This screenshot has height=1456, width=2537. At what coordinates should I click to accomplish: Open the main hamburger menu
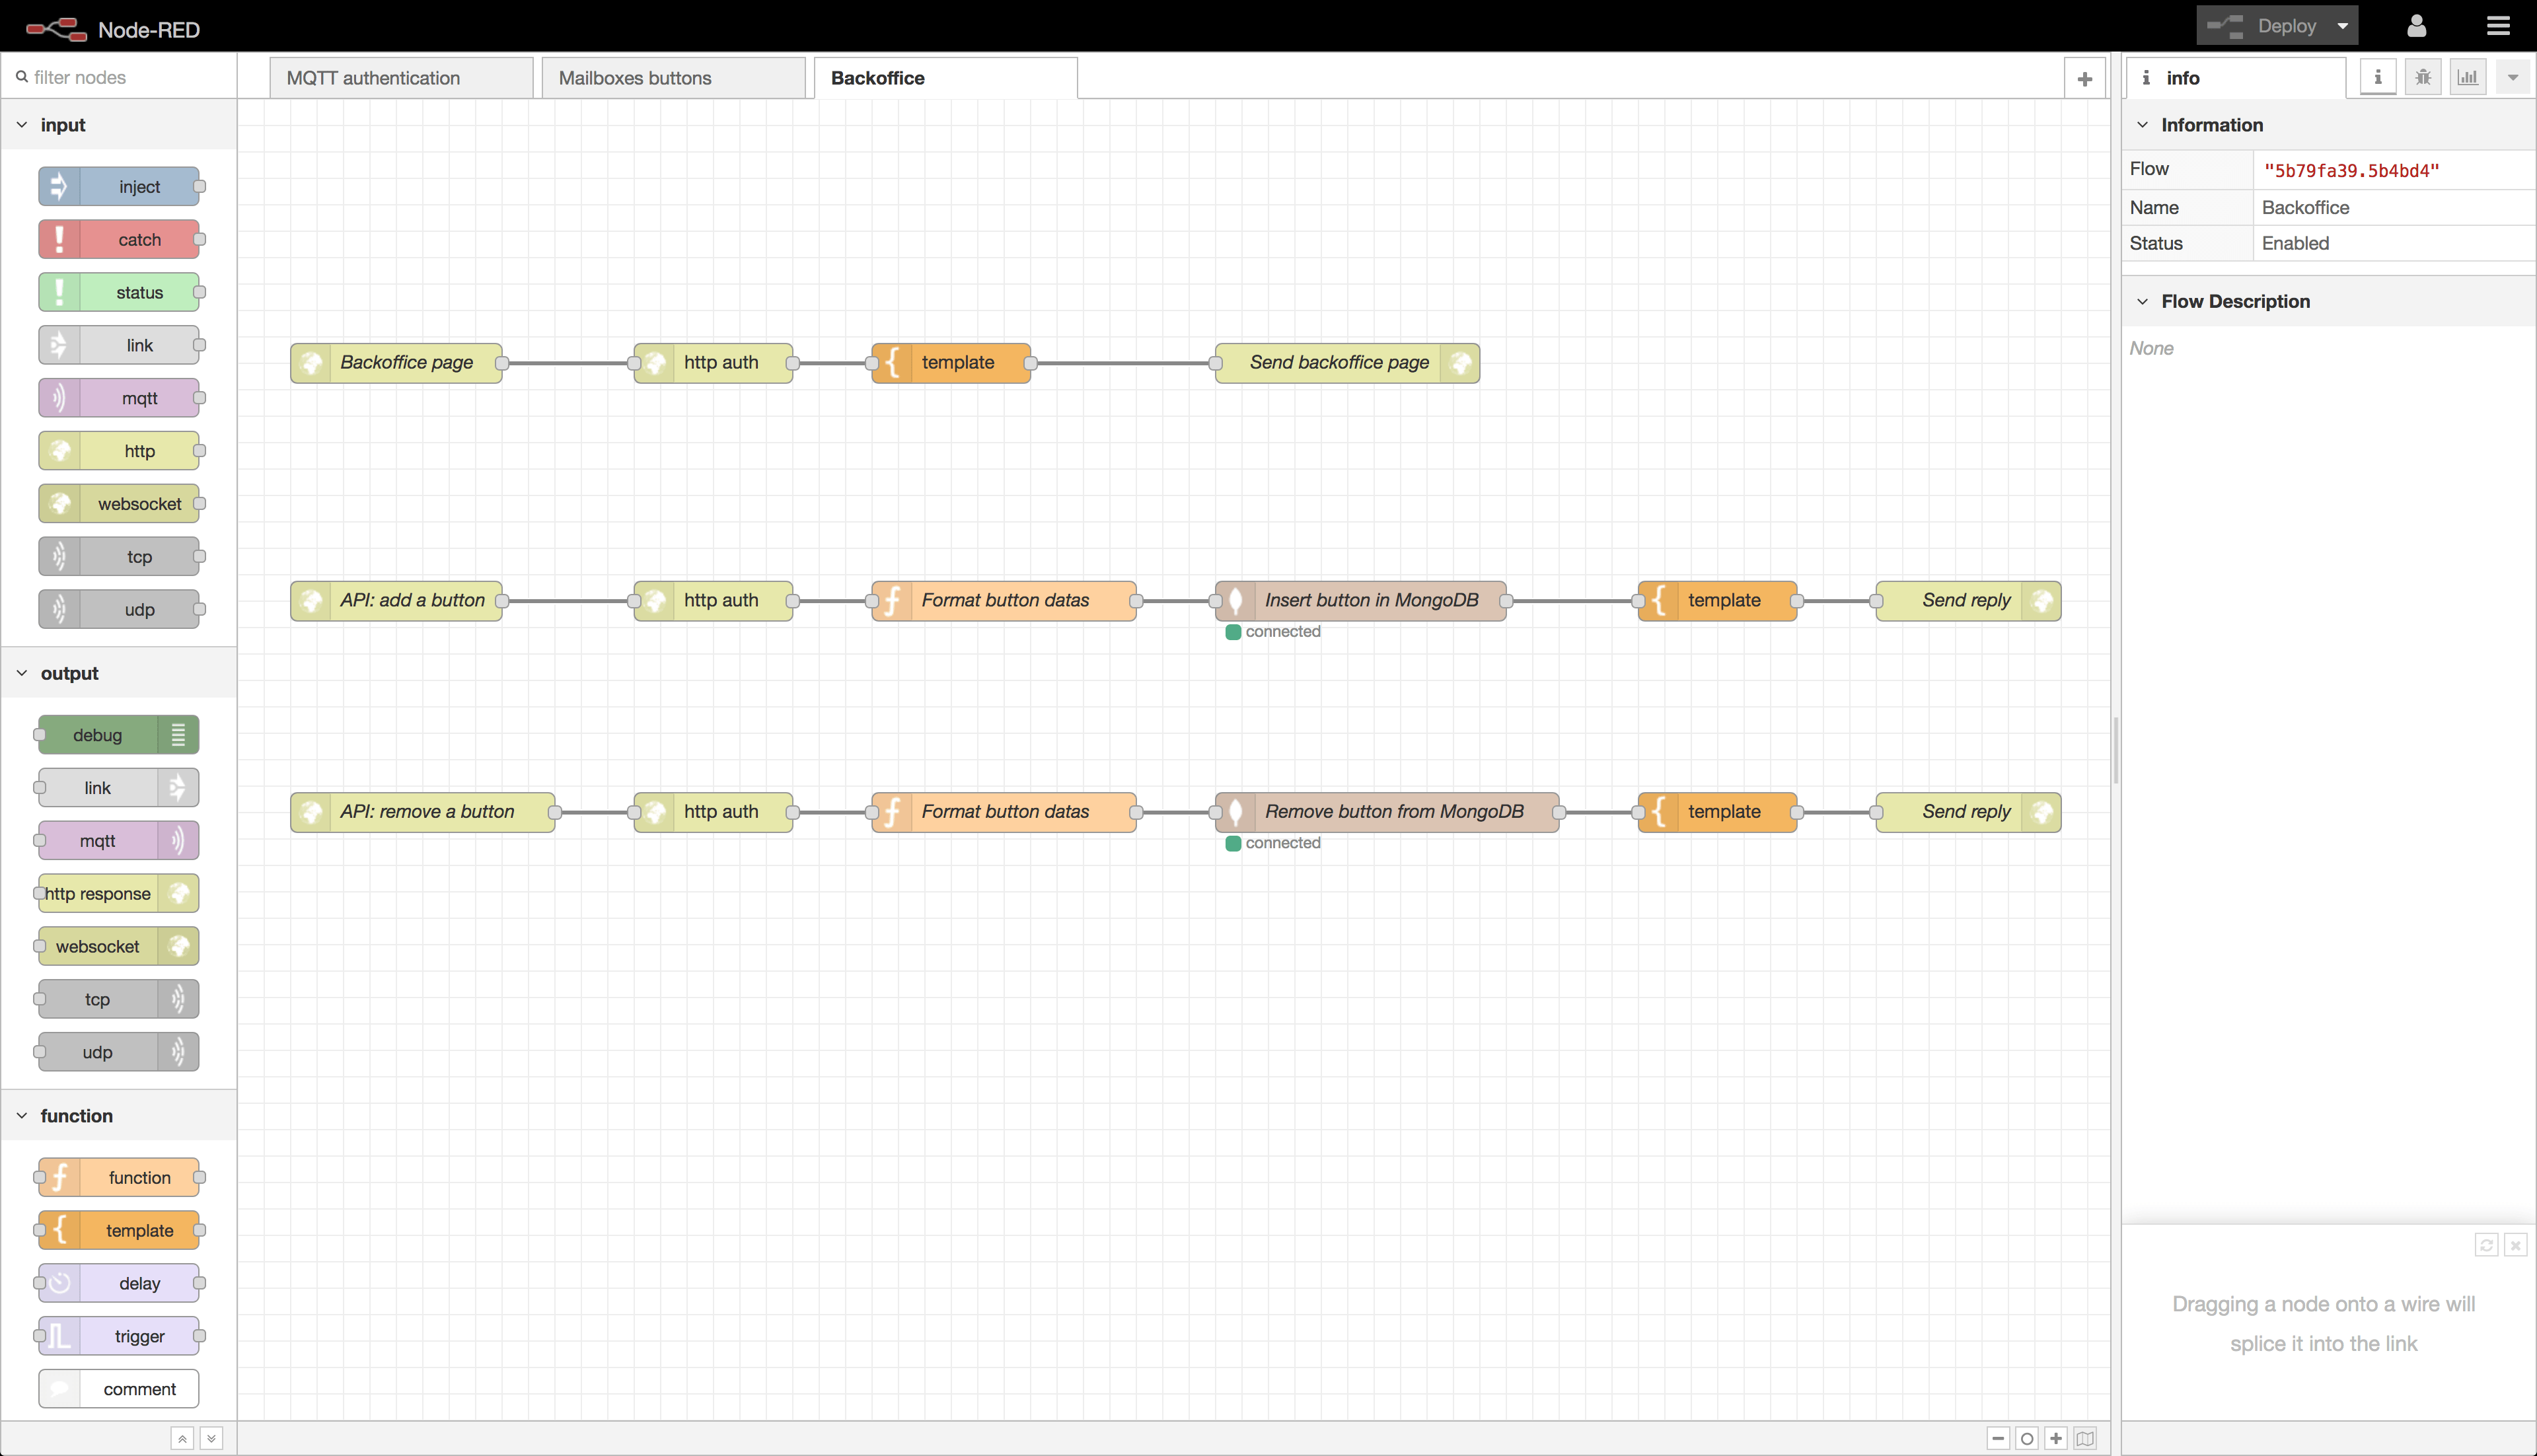2498,25
